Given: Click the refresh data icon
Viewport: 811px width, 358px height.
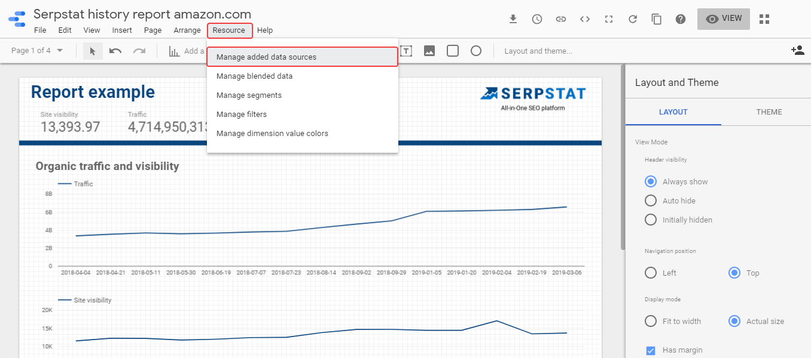Looking at the screenshot, I should tap(633, 19).
